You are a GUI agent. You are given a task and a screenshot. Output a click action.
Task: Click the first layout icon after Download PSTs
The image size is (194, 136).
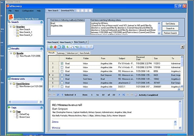pyautogui.click(x=78, y=11)
